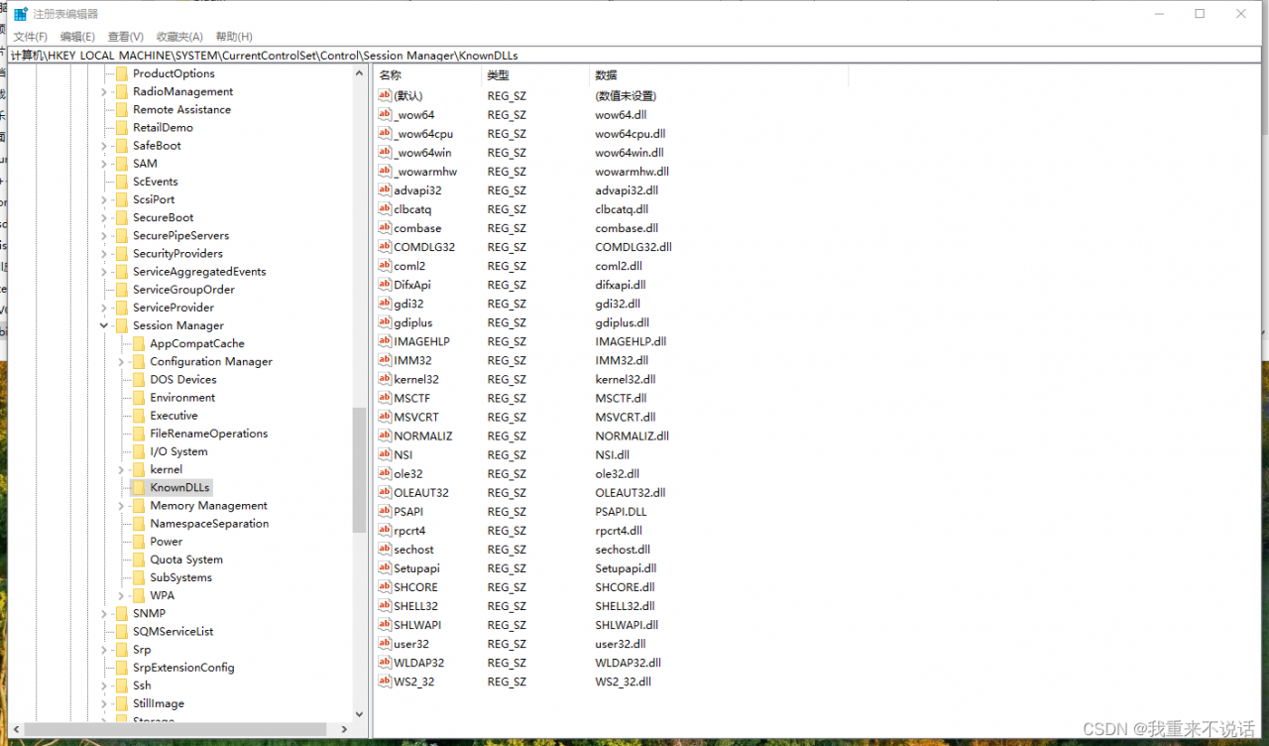Click the folder icon beside Remote Assistance

(122, 109)
